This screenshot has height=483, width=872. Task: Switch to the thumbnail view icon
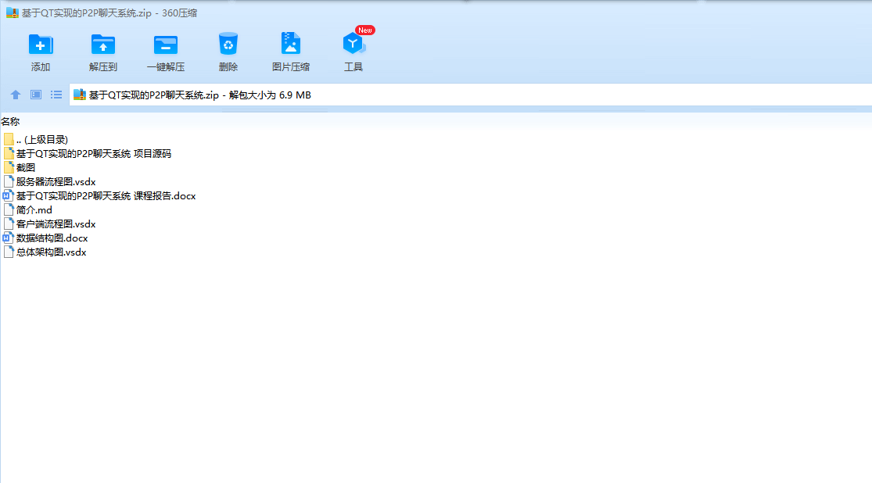36,95
